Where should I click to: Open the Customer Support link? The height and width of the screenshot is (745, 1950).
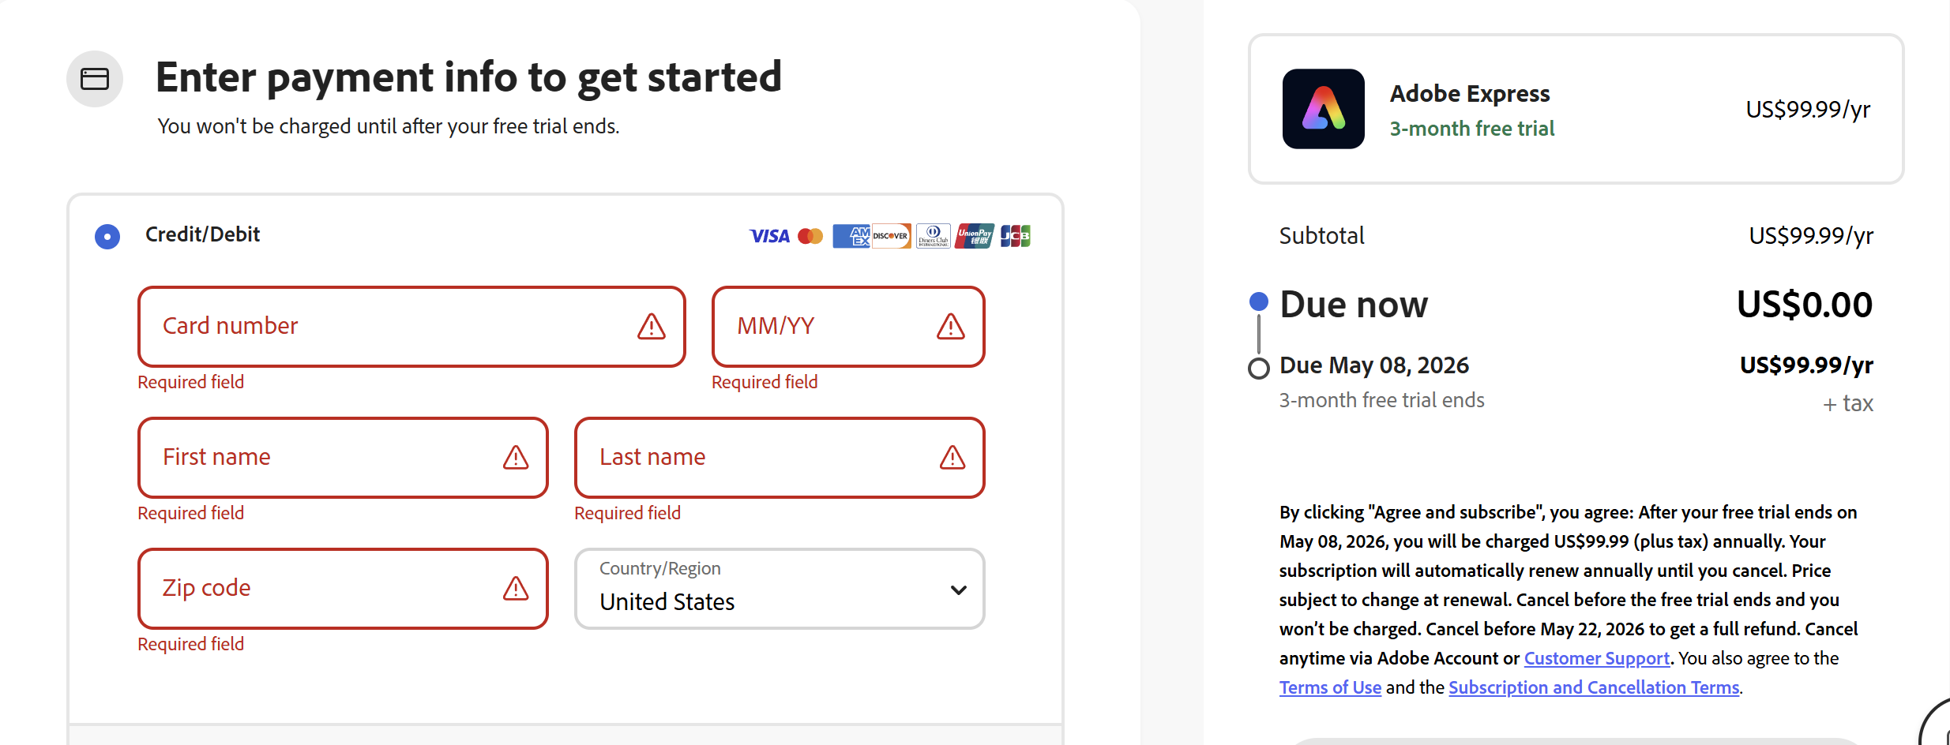[1596, 658]
